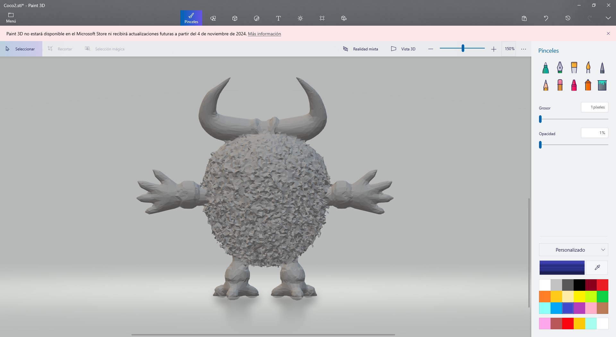The image size is (616, 337).
Task: Pick the bright red color swatch
Action: [x=603, y=285]
